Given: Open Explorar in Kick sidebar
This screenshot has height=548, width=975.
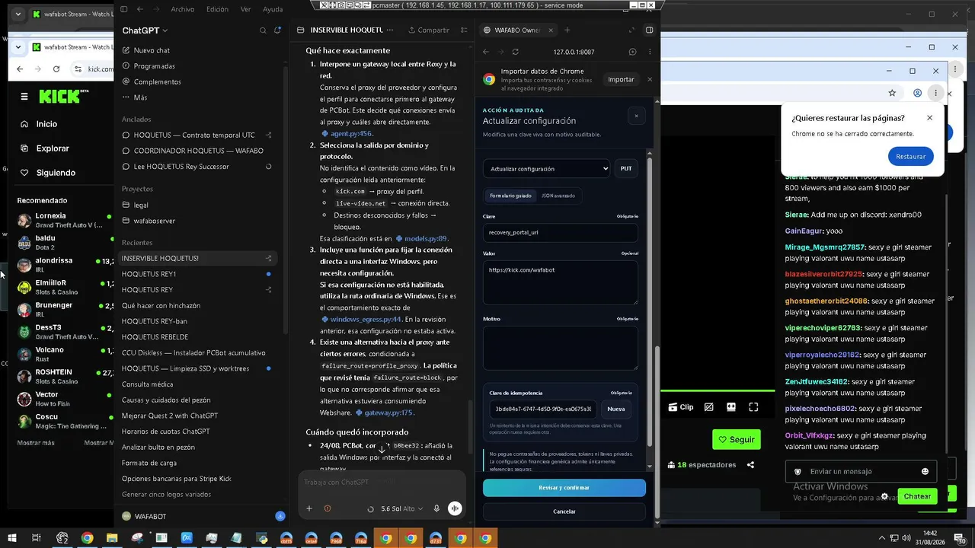Looking at the screenshot, I should (x=53, y=148).
